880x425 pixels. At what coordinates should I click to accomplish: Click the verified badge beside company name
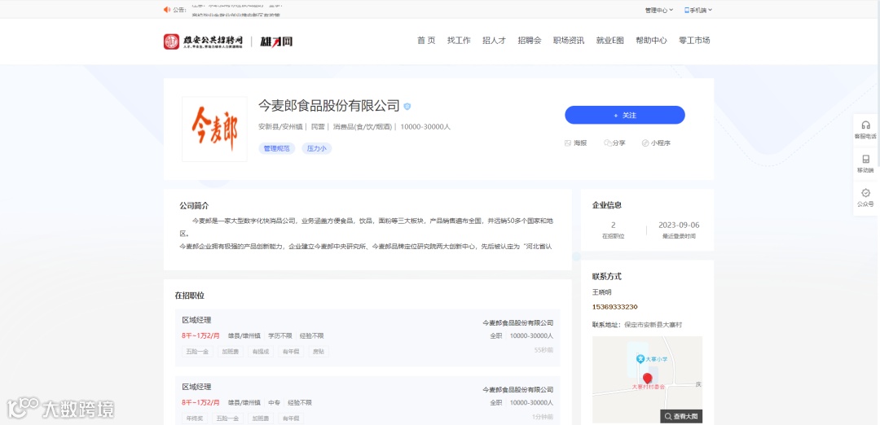407,106
